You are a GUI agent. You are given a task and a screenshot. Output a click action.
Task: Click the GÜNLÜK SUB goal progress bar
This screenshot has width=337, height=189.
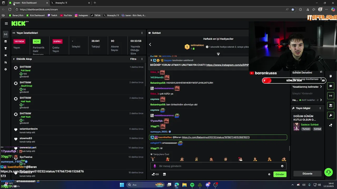(x=294, y=81)
